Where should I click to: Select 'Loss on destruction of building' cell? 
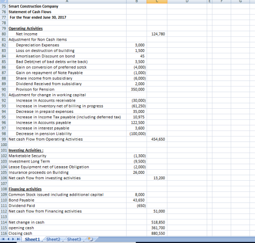click(67, 51)
